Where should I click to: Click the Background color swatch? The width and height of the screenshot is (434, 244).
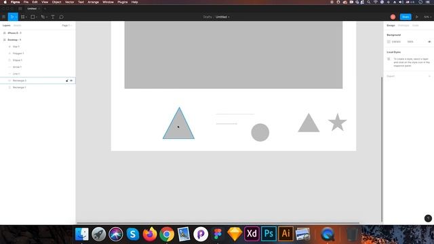[x=389, y=42]
